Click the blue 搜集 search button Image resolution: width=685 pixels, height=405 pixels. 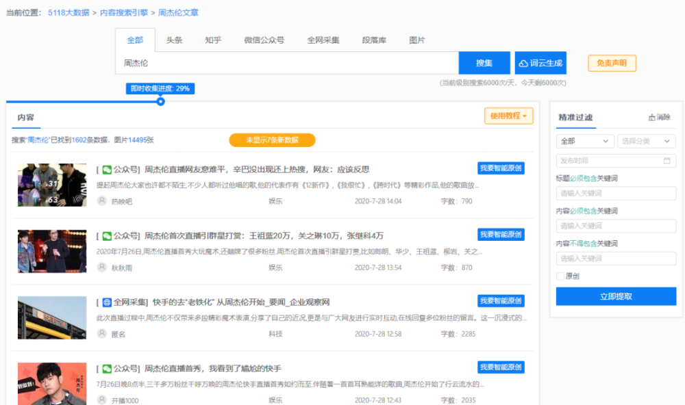(x=484, y=63)
